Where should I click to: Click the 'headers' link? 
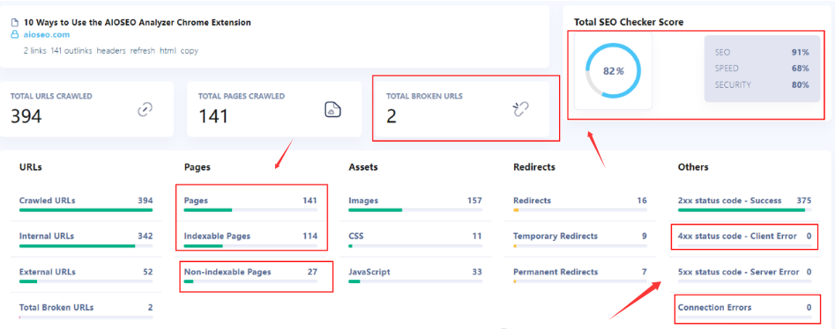(x=111, y=51)
